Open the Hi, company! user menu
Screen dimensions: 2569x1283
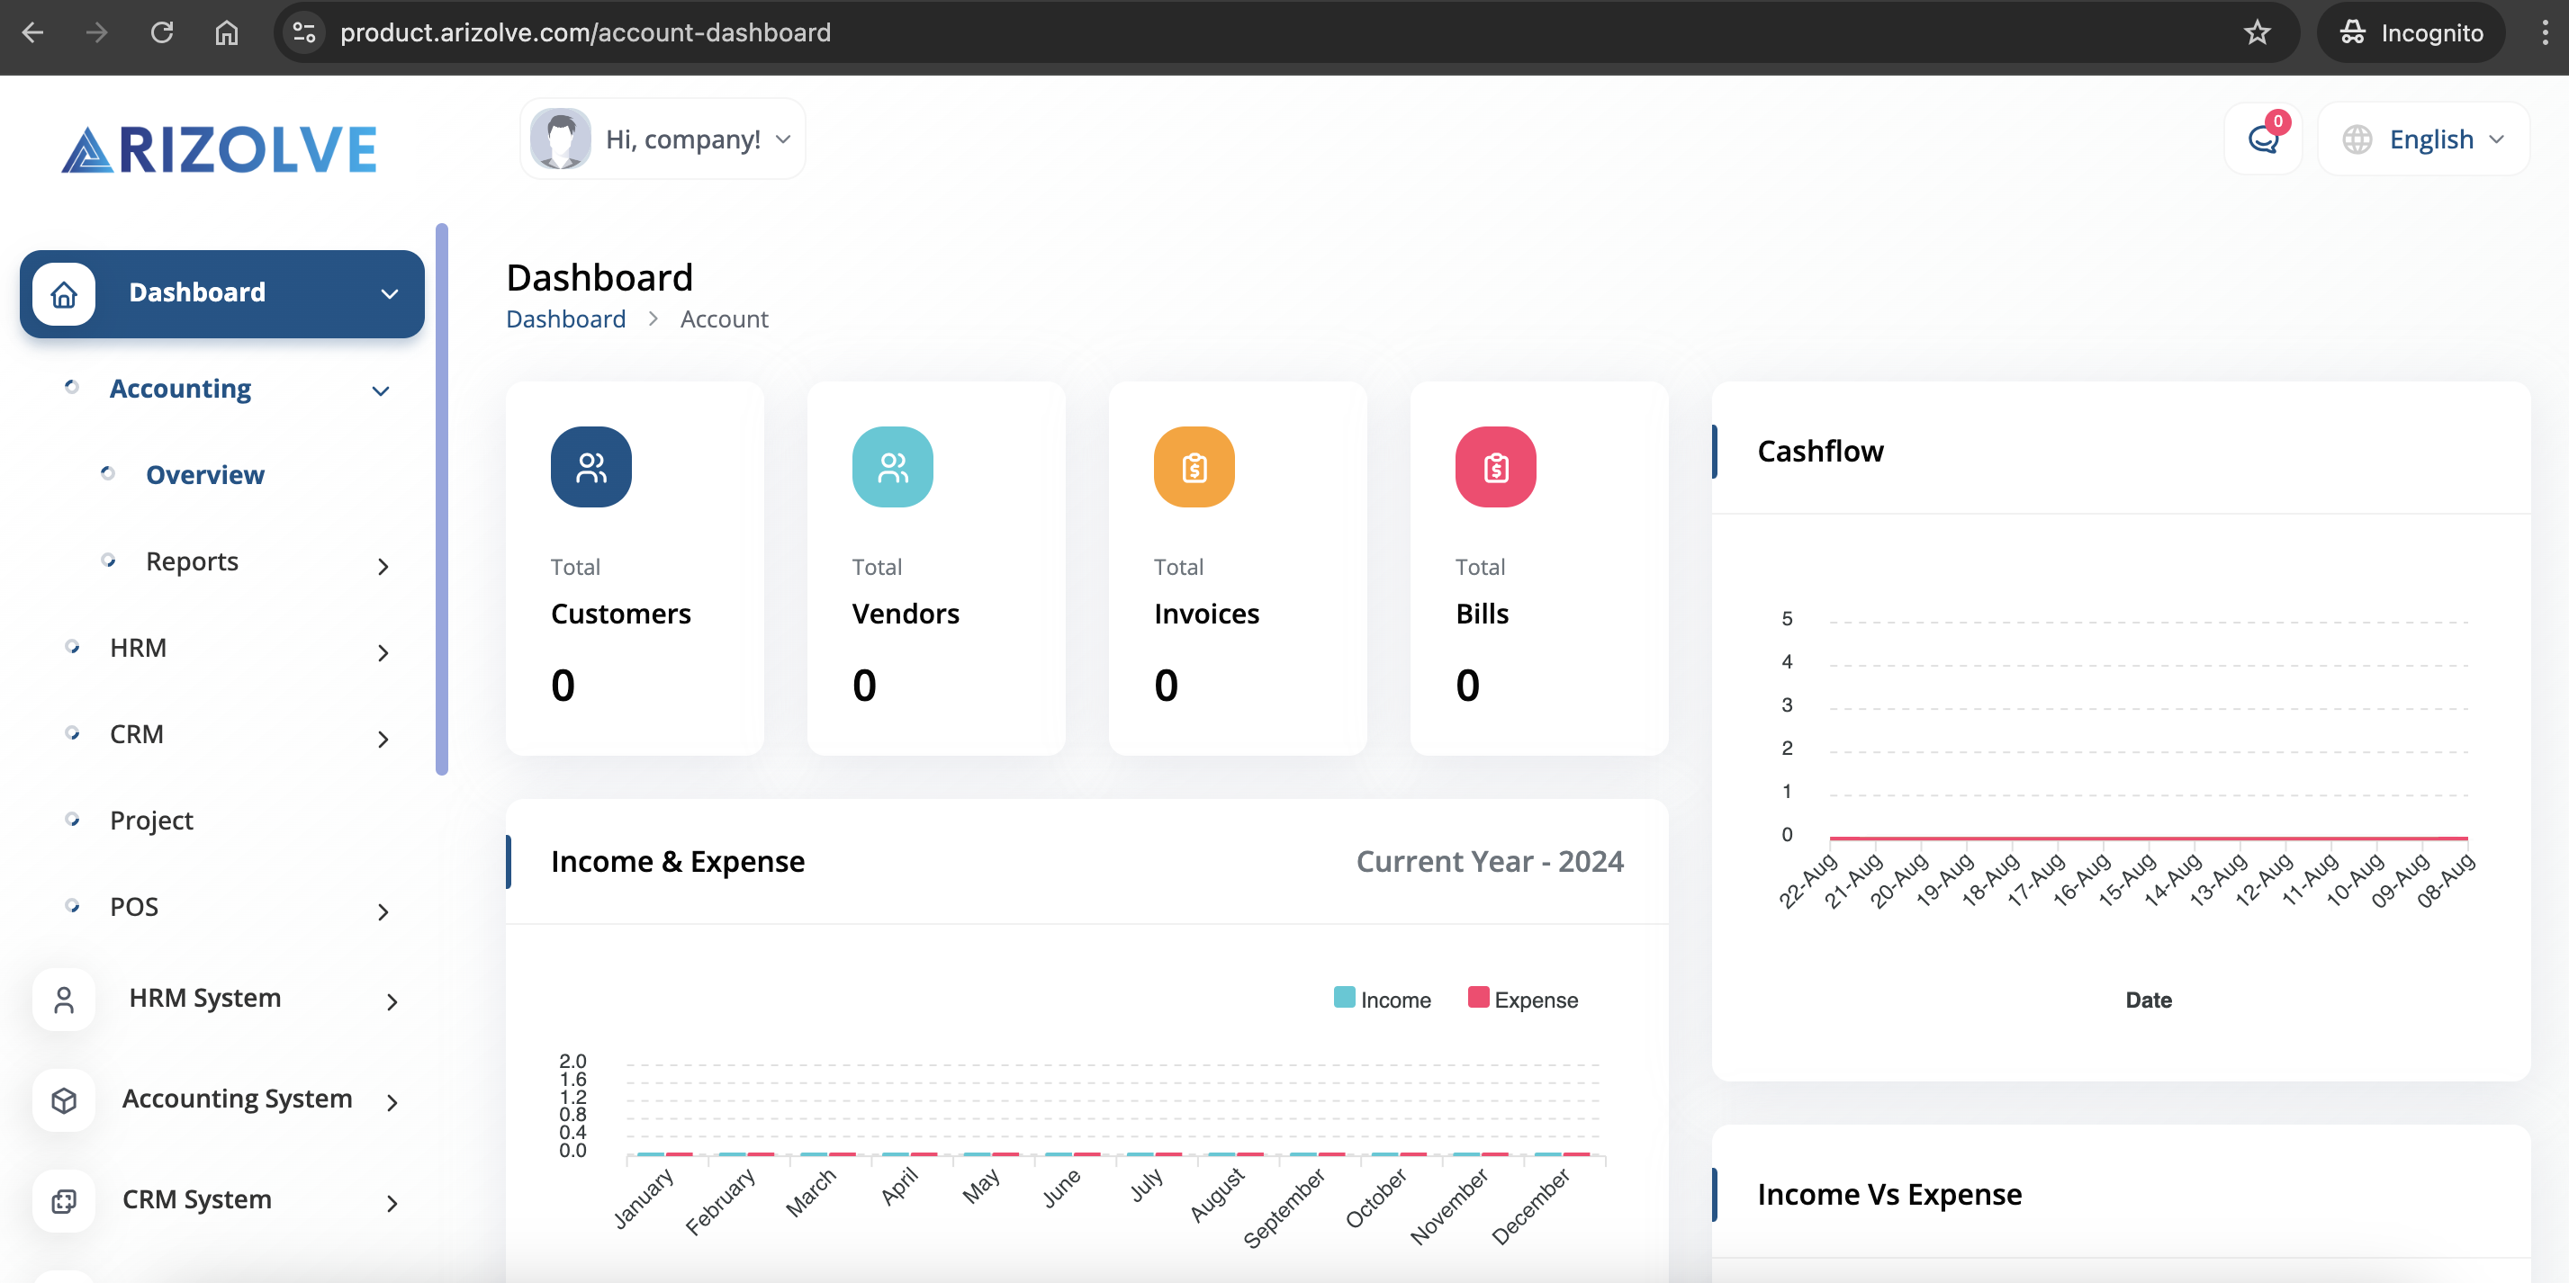pos(663,139)
